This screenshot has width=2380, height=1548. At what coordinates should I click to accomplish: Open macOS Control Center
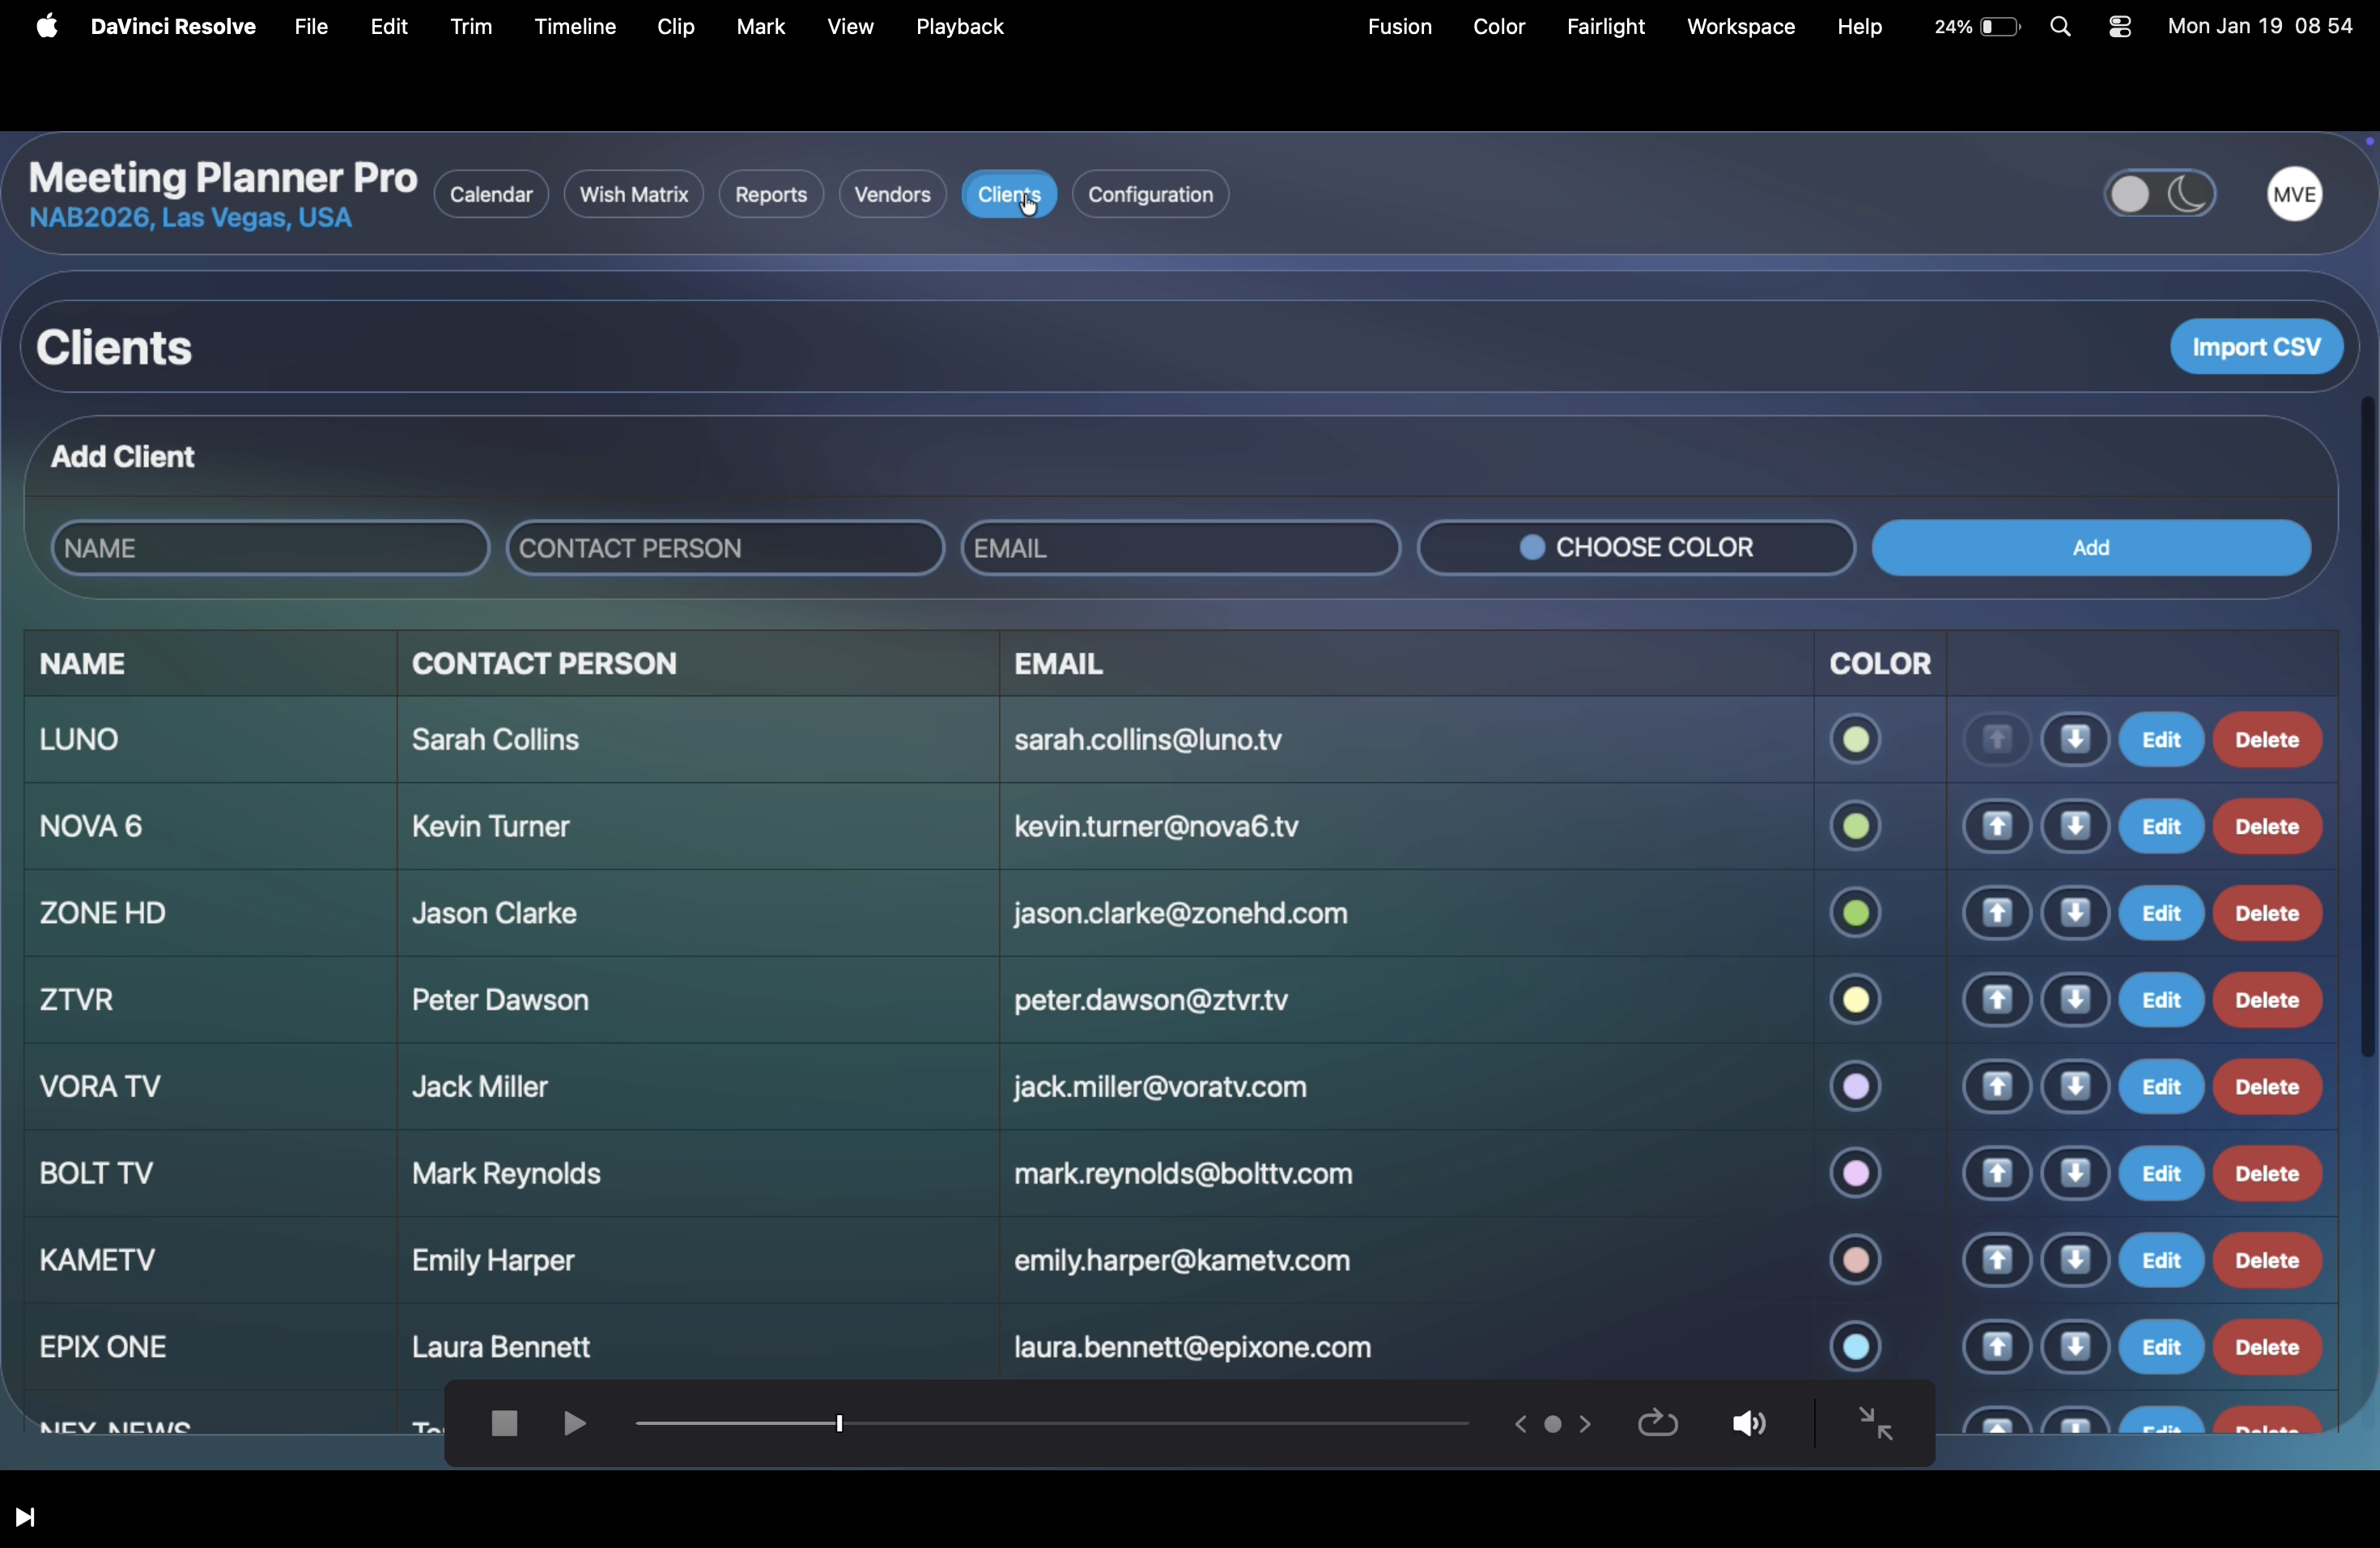pyautogui.click(x=2120, y=28)
